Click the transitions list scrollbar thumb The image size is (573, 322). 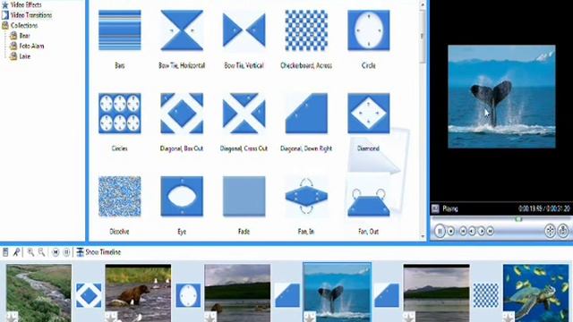[x=423, y=36]
